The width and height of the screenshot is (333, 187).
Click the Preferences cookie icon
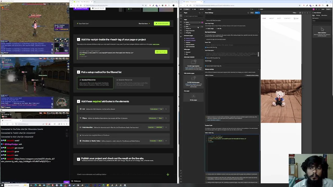[x=72, y=181]
